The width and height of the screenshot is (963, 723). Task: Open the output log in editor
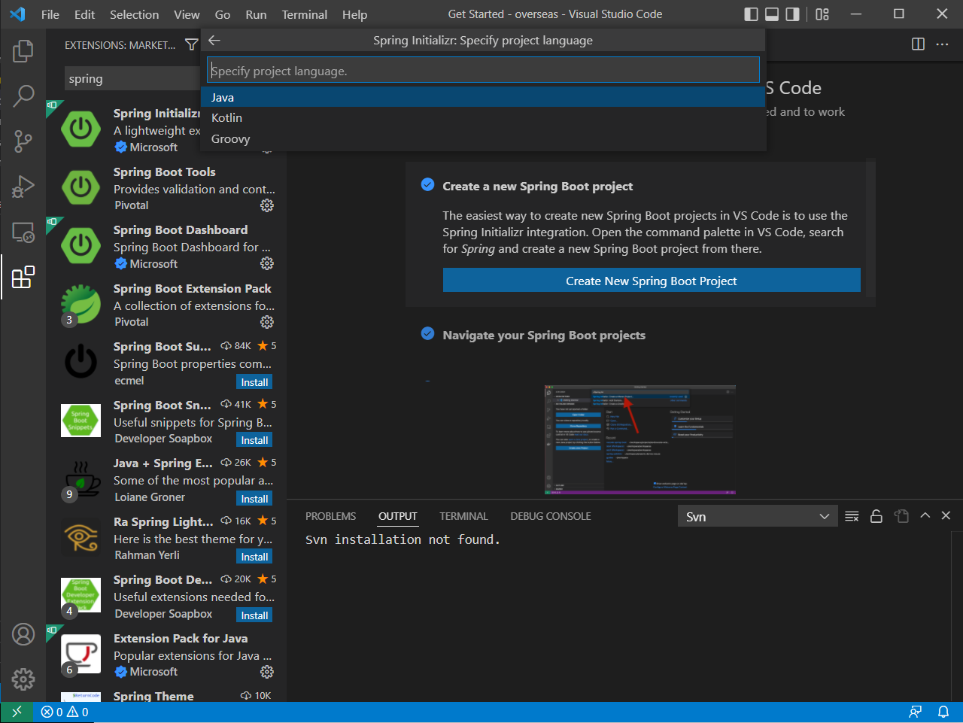point(901,516)
